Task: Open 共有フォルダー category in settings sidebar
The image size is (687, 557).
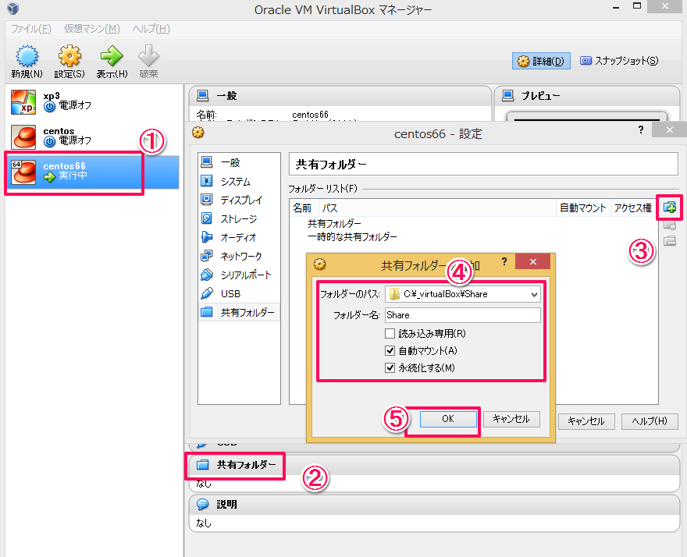Action: (x=239, y=312)
